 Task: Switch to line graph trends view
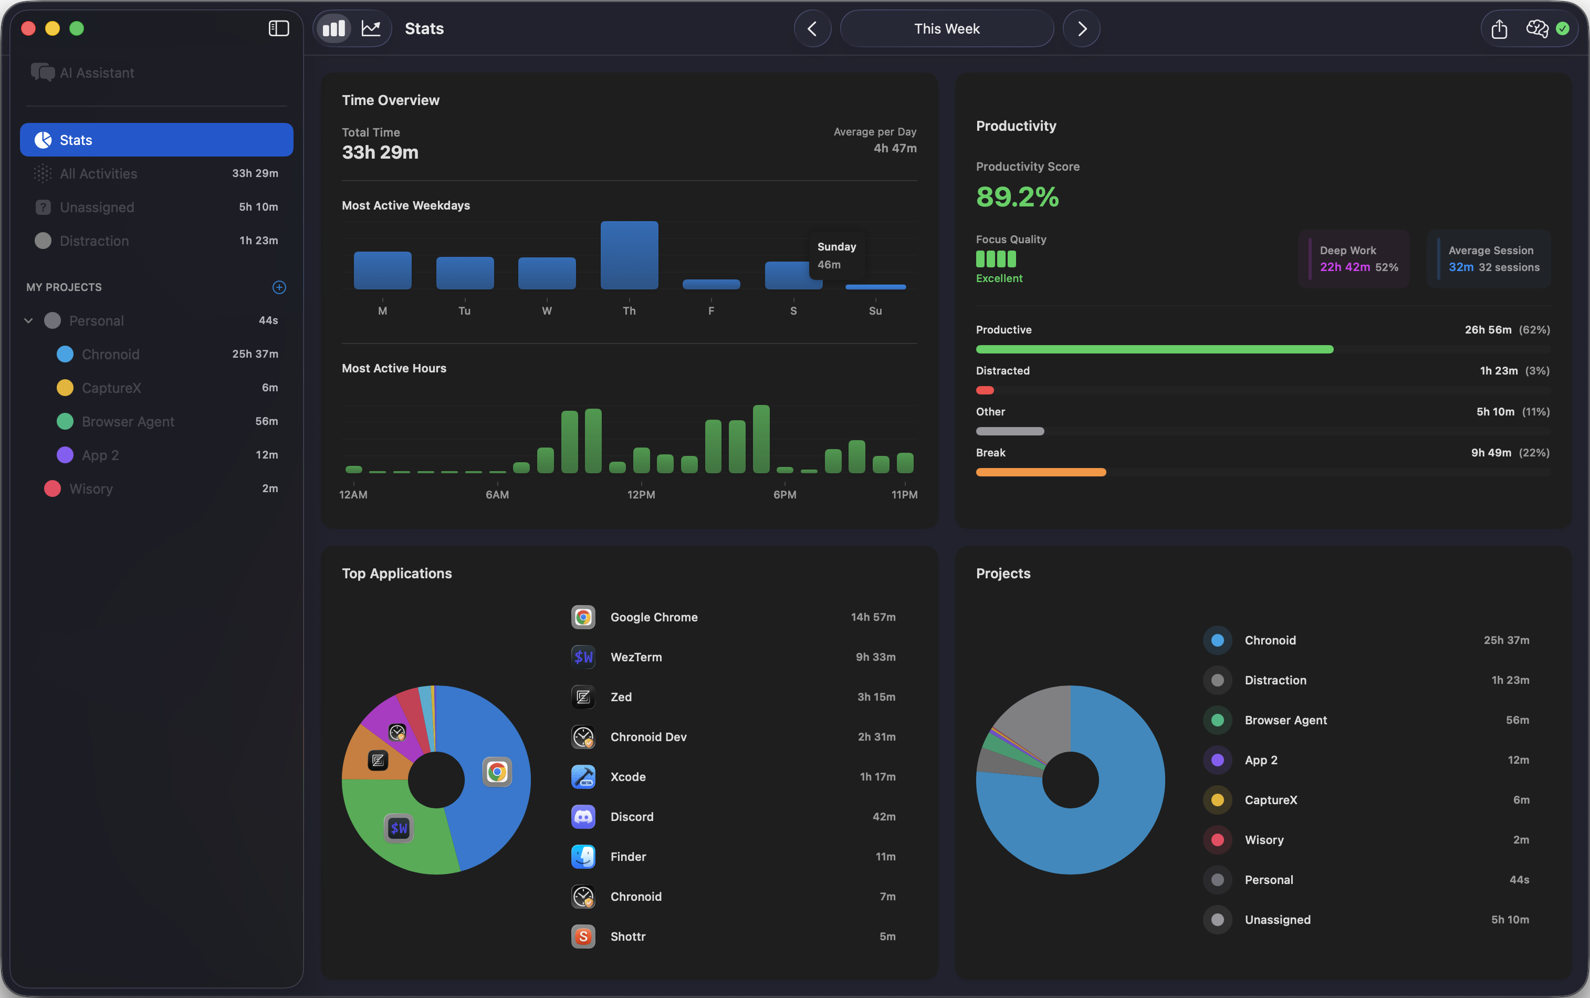[371, 28]
